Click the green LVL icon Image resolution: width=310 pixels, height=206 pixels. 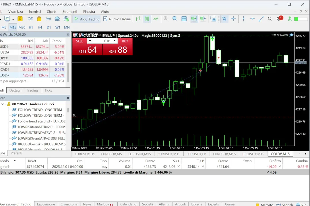(x=290, y=19)
